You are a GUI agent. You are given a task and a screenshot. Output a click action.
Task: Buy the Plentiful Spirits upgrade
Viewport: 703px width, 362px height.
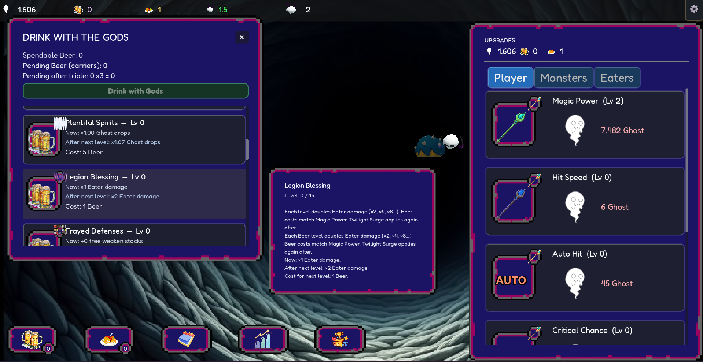coord(134,139)
